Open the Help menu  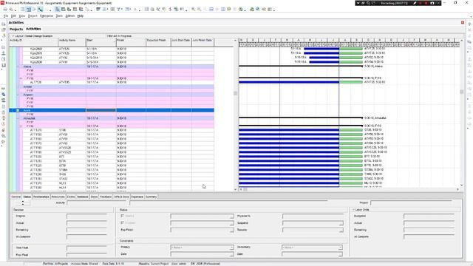(x=81, y=16)
